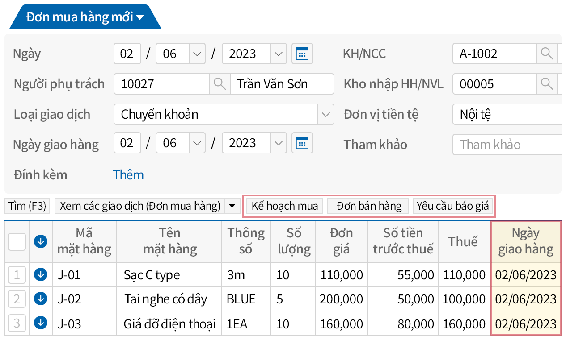Screen dimensions: 566x340
Task: Click Thêm link to add attachment
Action: 128,175
